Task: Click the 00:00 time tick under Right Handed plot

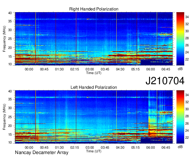Action: 29,69
